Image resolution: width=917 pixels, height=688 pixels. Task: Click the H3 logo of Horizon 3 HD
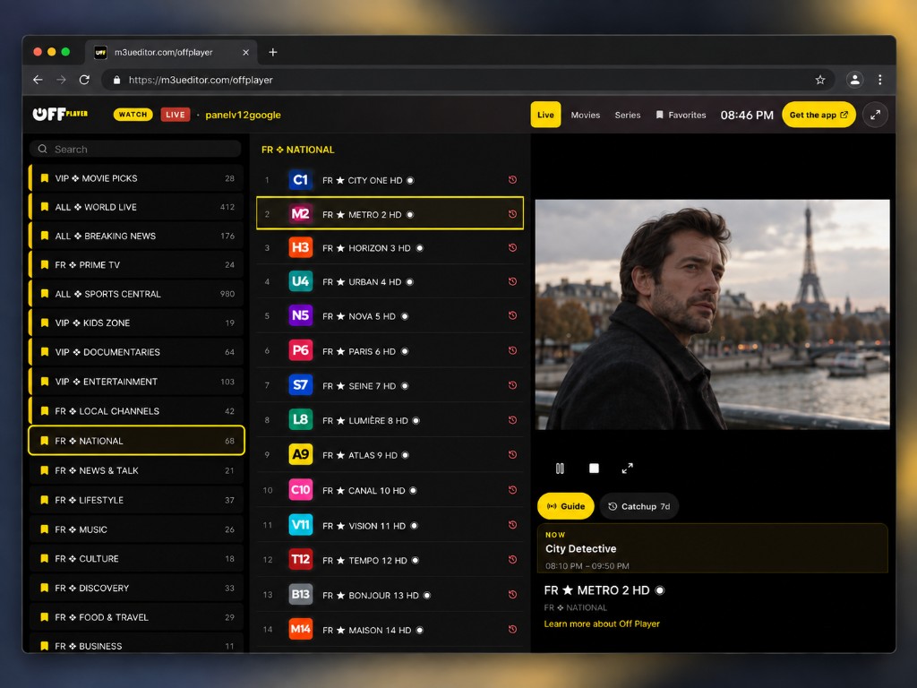point(301,247)
